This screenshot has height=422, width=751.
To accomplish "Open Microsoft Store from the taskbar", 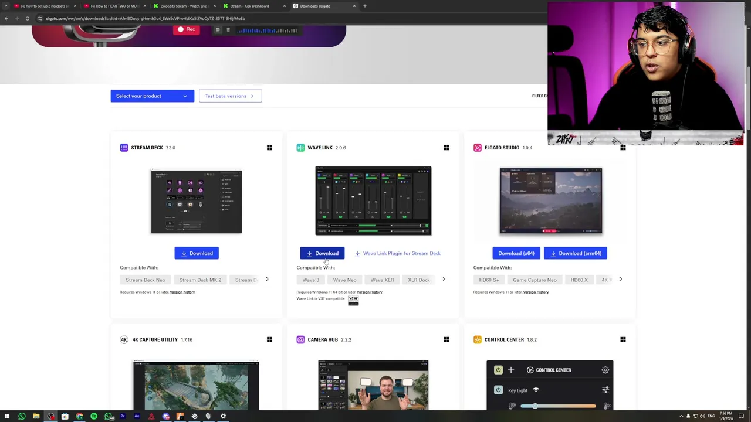I will point(65,416).
